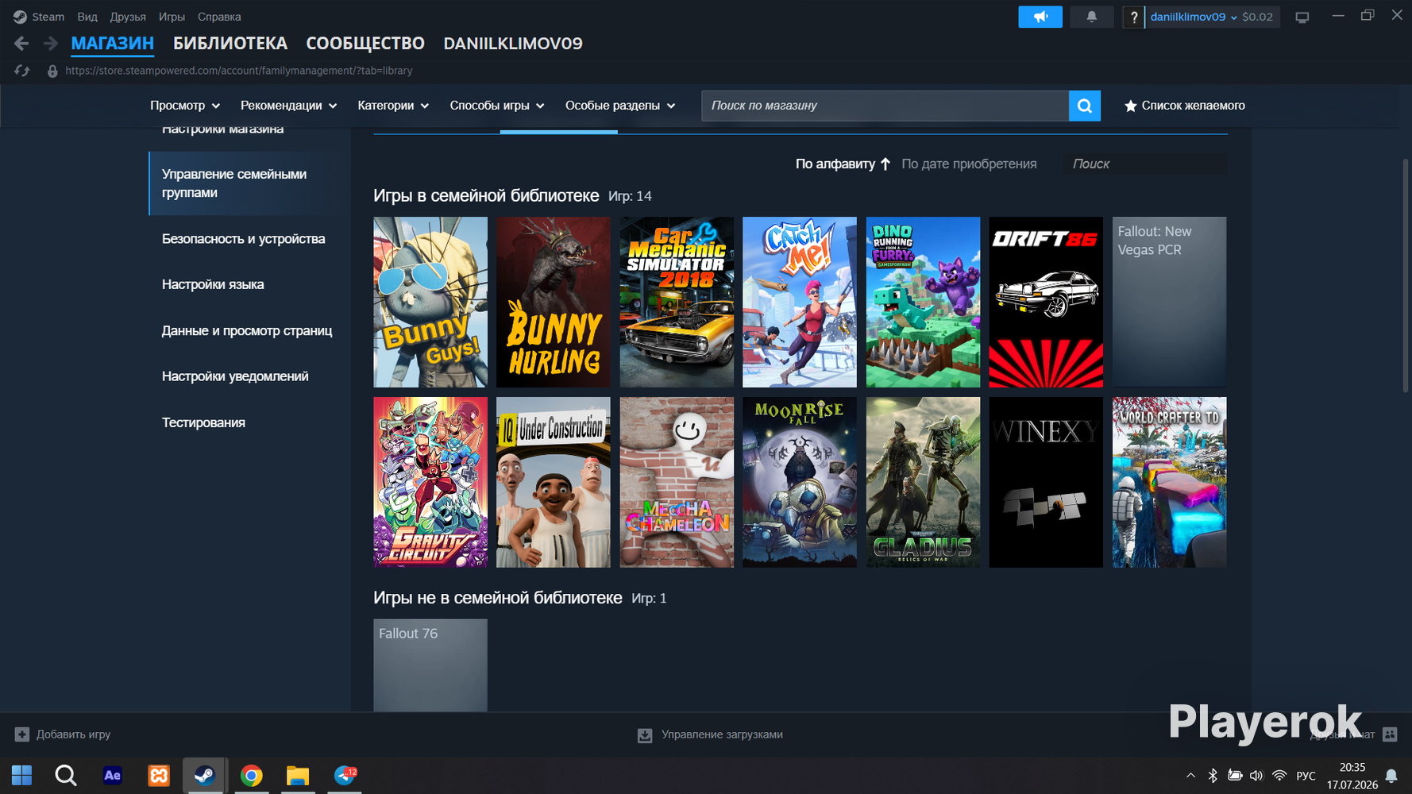Open Windows taskbar search
Viewport: 1412px width, 794px height.
coord(66,775)
